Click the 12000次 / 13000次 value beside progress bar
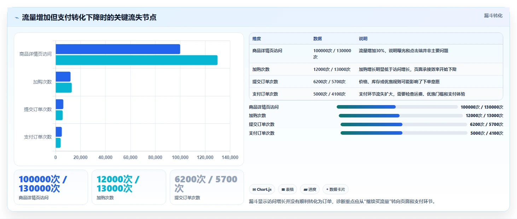This screenshot has width=517, height=219. tap(484, 116)
